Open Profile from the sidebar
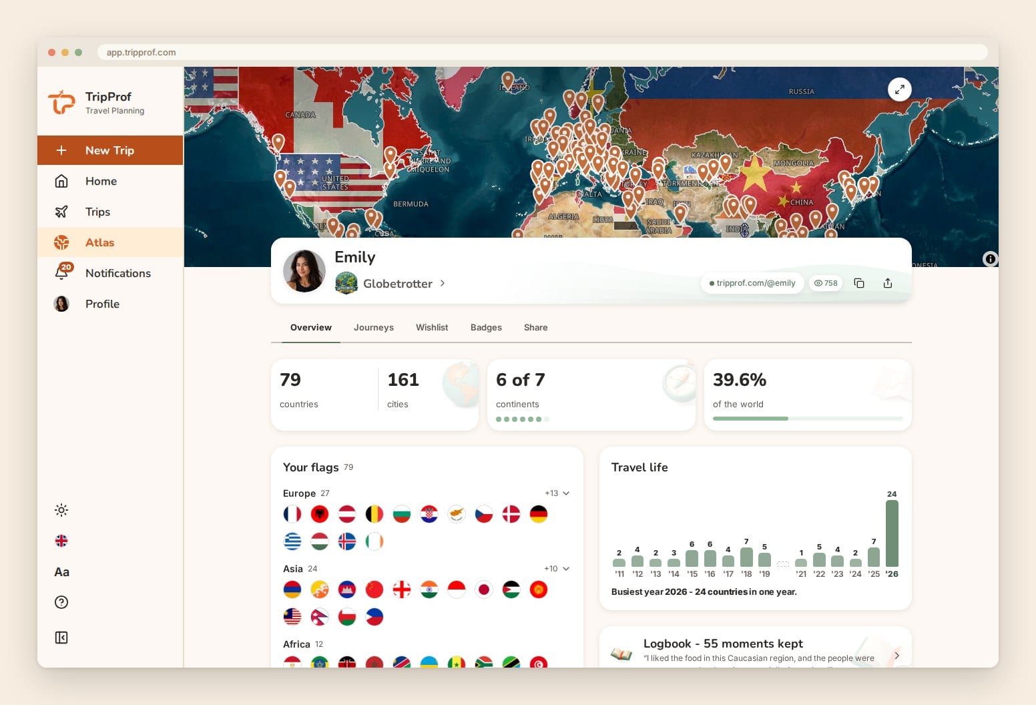The image size is (1036, 705). click(110, 304)
